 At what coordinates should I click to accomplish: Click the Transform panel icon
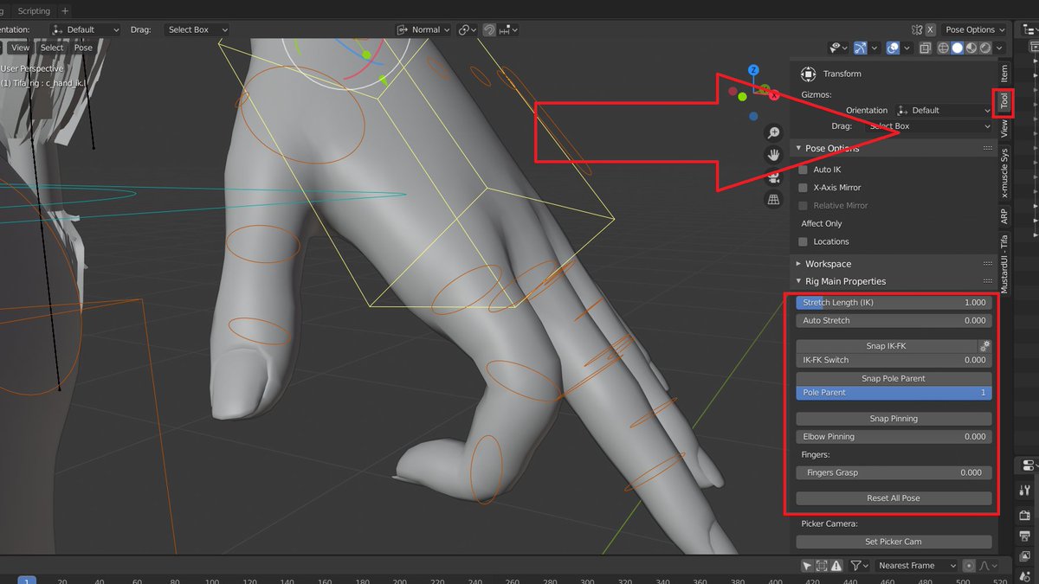809,74
